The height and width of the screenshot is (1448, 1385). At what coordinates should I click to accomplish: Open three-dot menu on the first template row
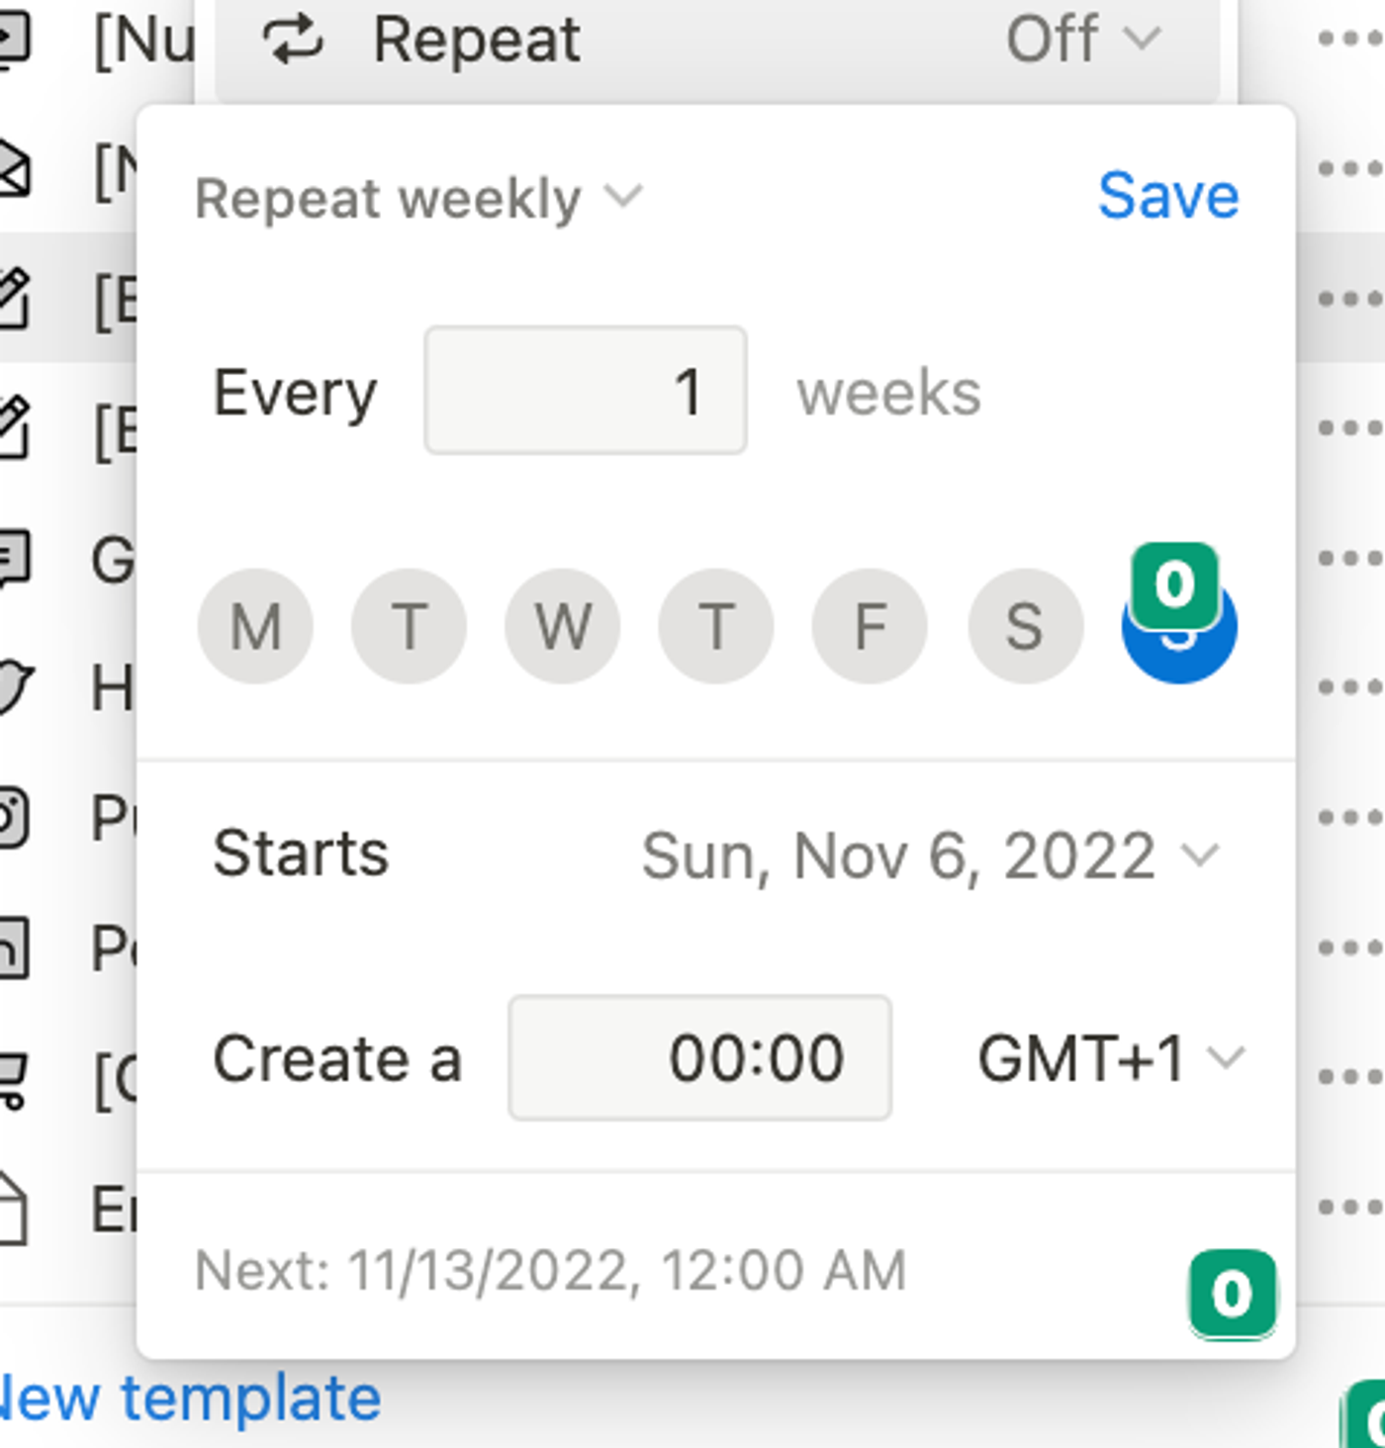[1350, 40]
